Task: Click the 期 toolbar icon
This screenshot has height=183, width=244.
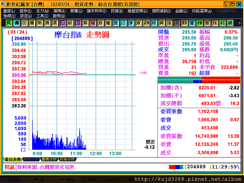Action: pyautogui.click(x=39, y=23)
